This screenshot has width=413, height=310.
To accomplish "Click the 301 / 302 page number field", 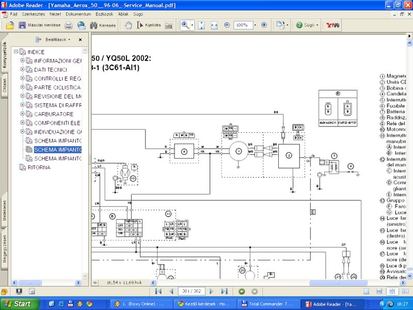I will 192,291.
